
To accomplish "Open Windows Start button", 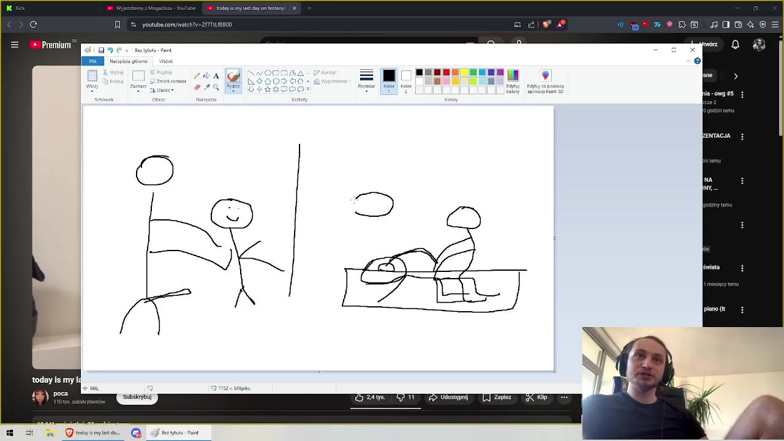I will click(10, 433).
